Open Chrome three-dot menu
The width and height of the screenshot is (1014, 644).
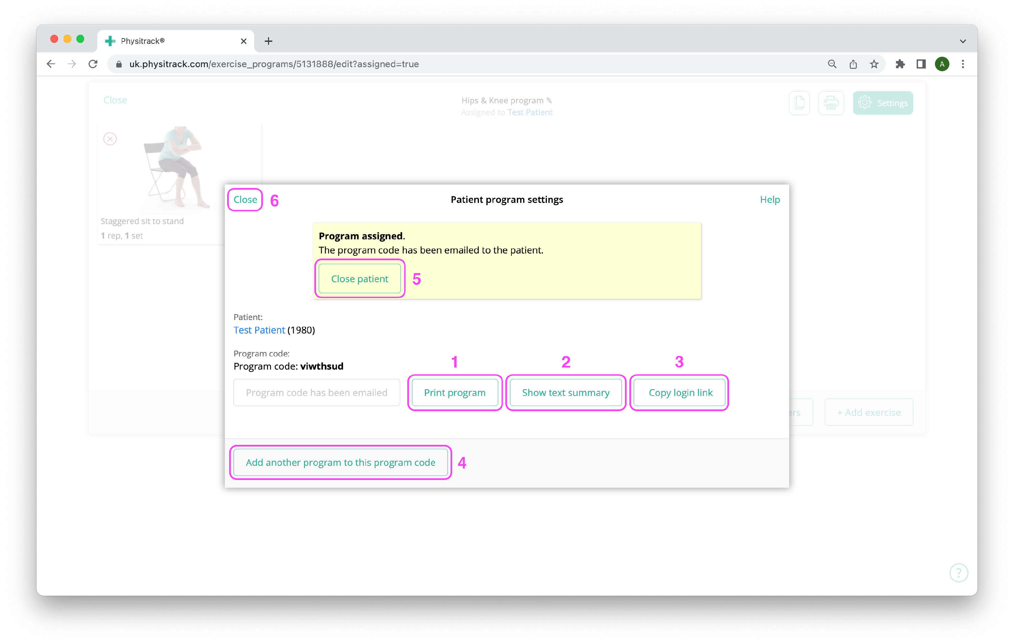pos(963,64)
